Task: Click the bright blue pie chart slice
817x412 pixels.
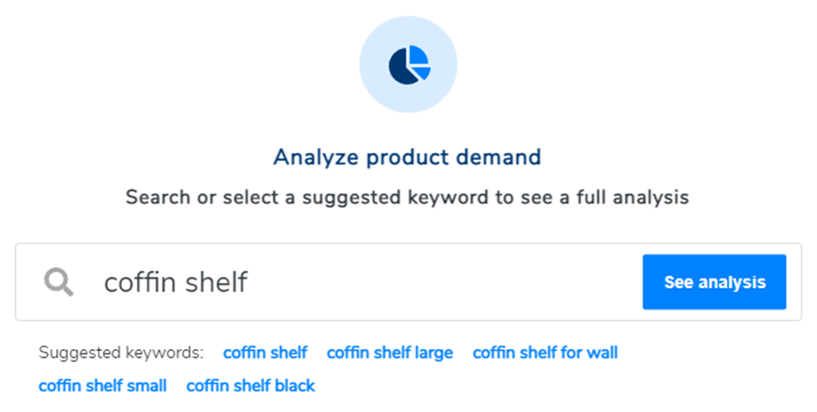Action: coord(419,55)
